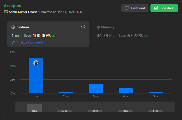Click the clapping hands icon after 100.00%

54,35
